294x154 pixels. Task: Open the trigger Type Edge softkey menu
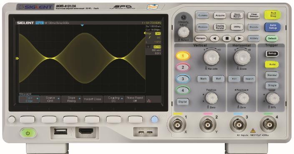pos(29,99)
